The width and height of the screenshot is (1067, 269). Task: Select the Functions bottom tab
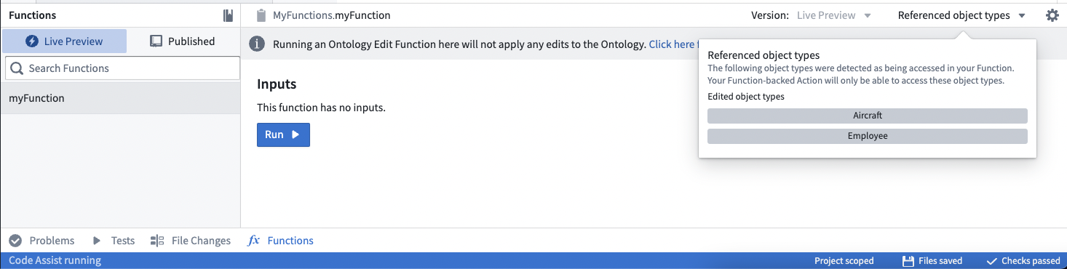281,241
